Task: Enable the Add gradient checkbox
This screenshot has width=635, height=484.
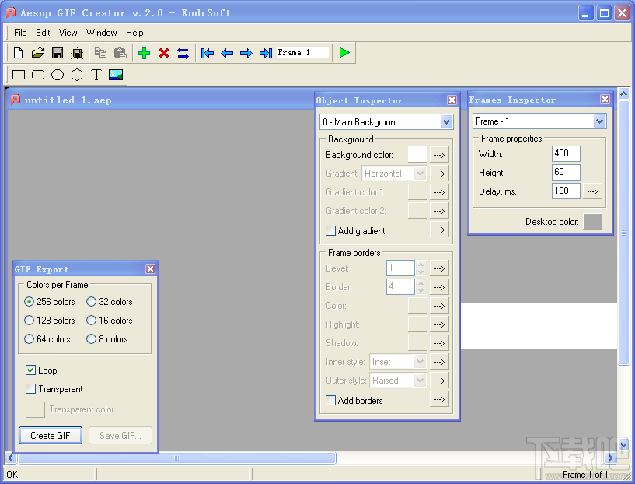Action: point(331,231)
